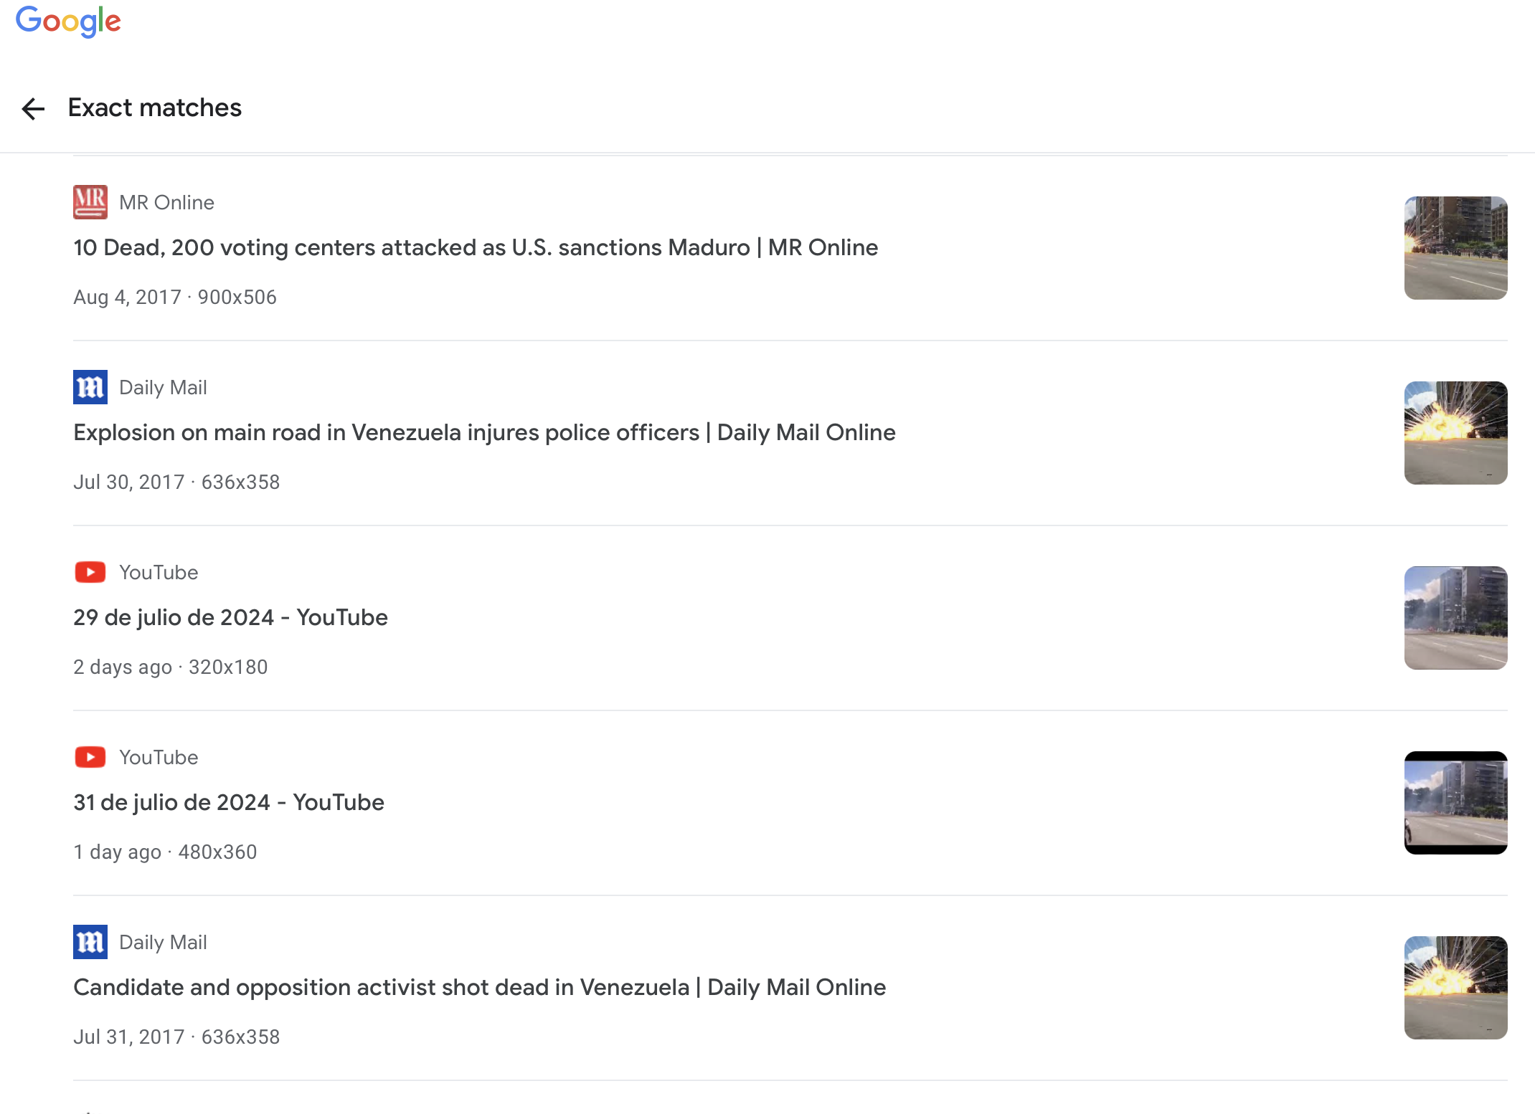Click Daily Mail favicon on the Candidate result
Viewport: 1535px width, 1114px height.
click(x=90, y=942)
